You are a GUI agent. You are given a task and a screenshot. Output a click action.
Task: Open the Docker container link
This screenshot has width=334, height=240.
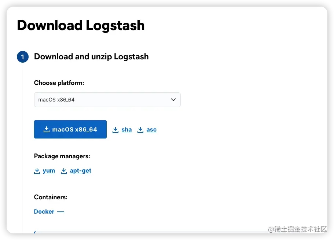44,211
